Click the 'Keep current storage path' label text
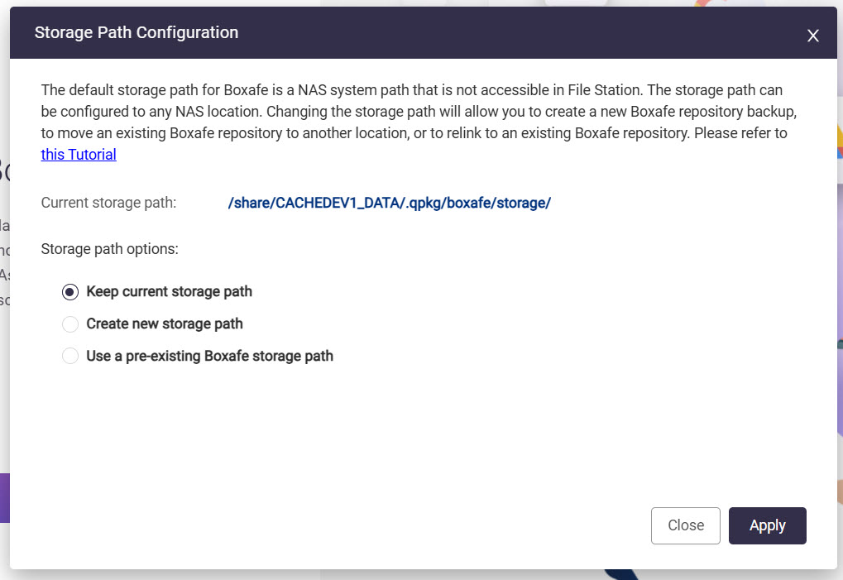The image size is (843, 580). pos(169,291)
